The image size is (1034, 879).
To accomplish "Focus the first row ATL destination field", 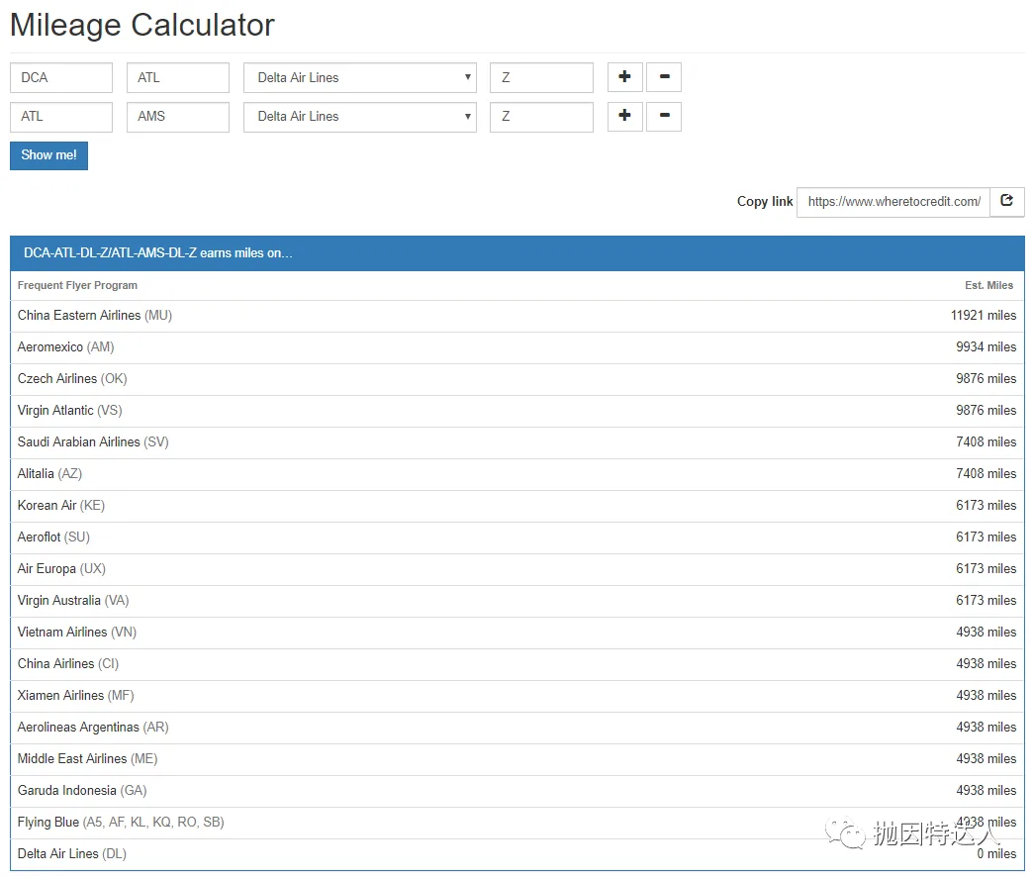I will [x=178, y=78].
